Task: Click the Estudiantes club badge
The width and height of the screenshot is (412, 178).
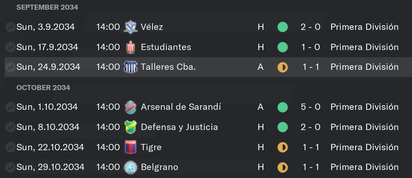Action: tap(130, 47)
